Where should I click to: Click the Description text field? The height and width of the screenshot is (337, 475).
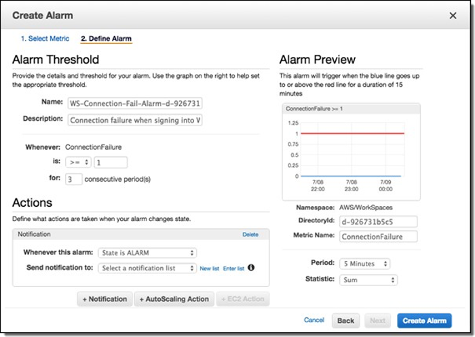(x=135, y=120)
